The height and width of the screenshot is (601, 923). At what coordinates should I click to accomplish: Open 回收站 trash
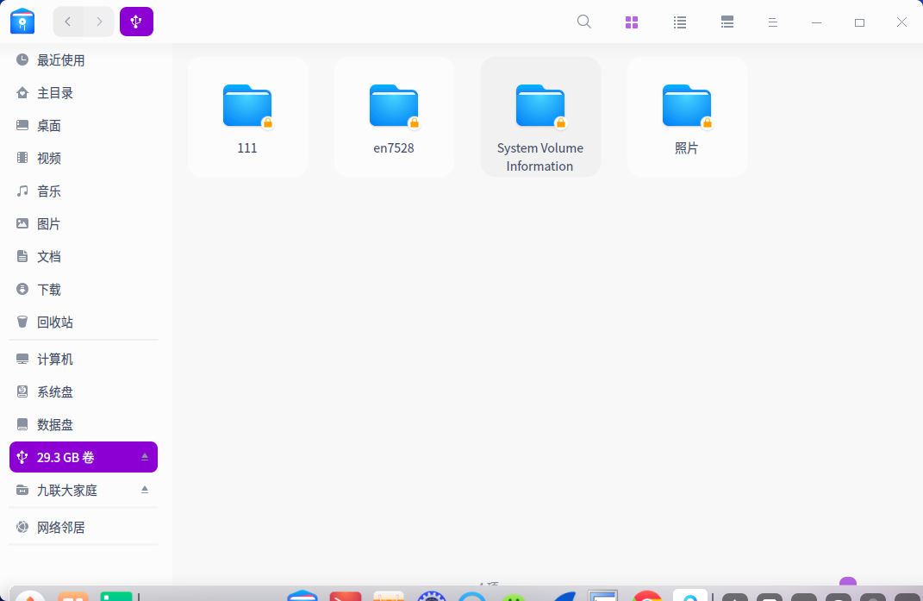84,322
